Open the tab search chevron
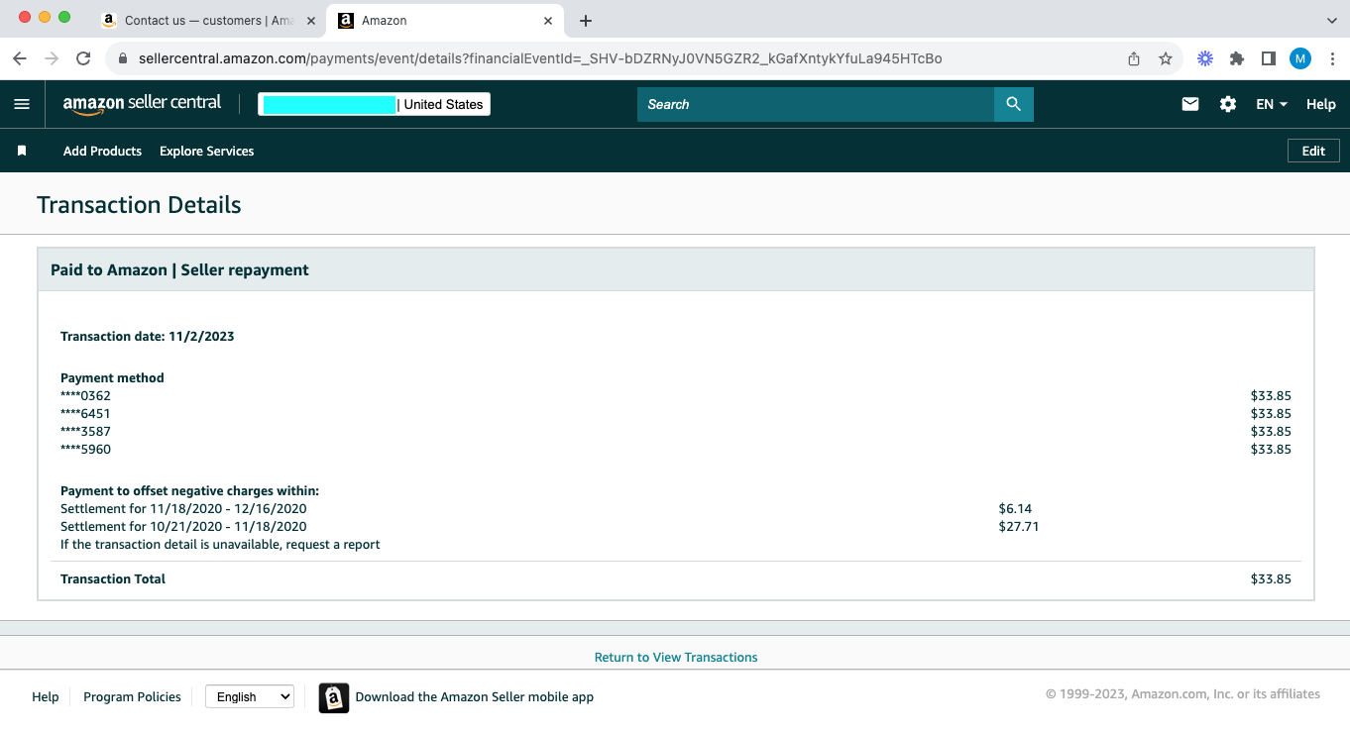 point(1331,20)
